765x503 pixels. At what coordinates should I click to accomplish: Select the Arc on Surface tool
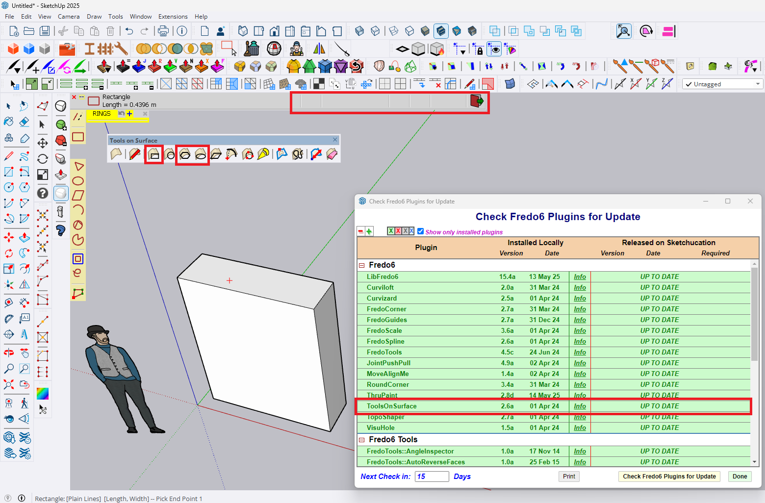click(231, 154)
